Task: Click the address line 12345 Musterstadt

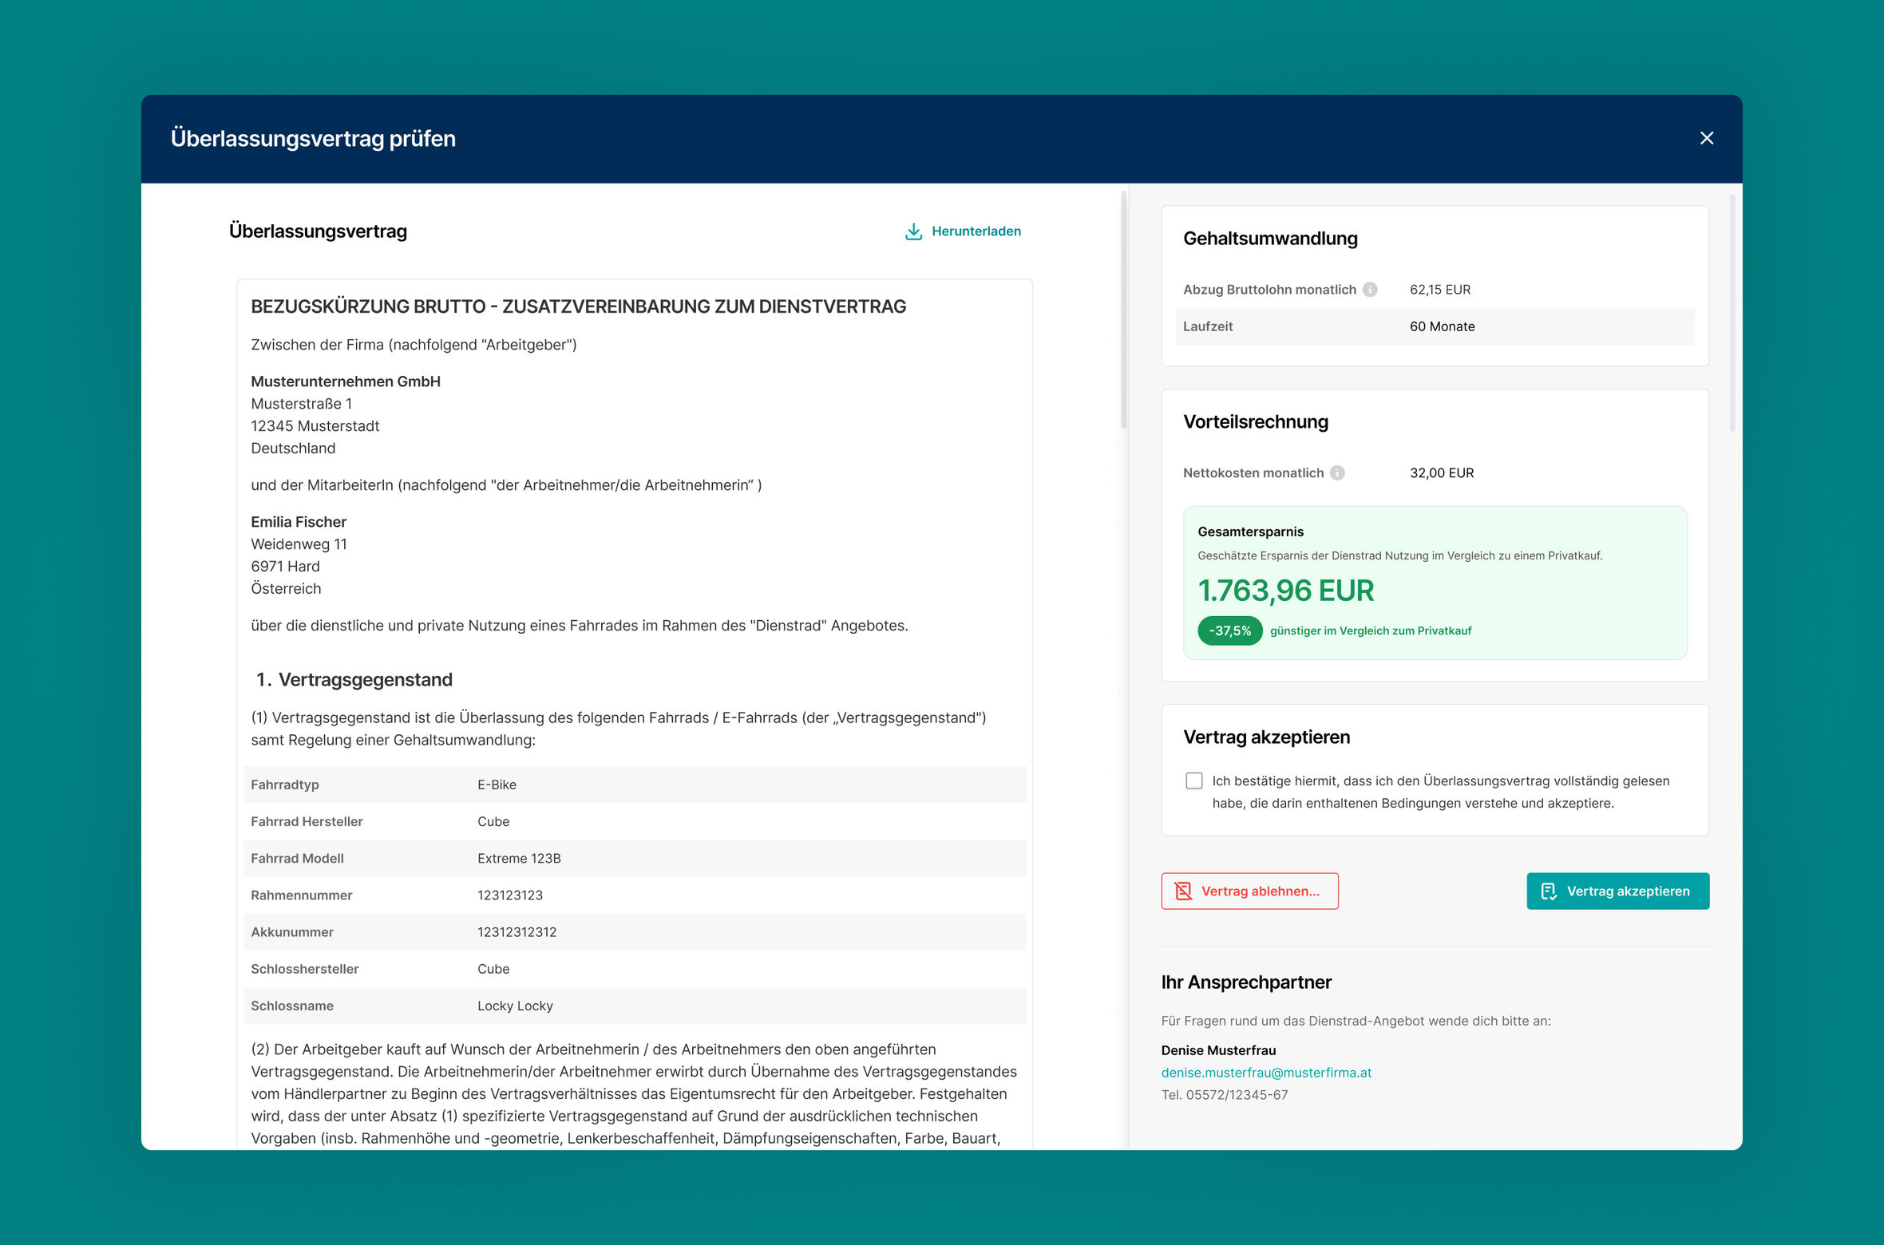Action: click(x=315, y=426)
